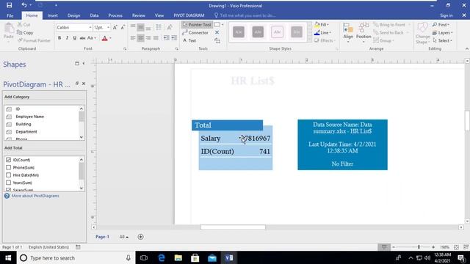Select the Page-1 tab
Viewport: 470px width, 264px height.
(x=102, y=237)
